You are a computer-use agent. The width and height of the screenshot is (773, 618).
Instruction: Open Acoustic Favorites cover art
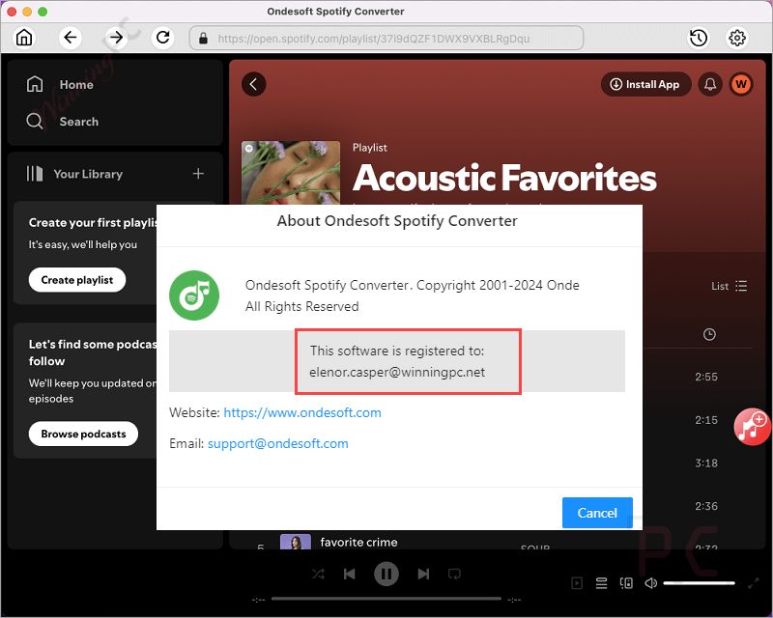click(291, 173)
